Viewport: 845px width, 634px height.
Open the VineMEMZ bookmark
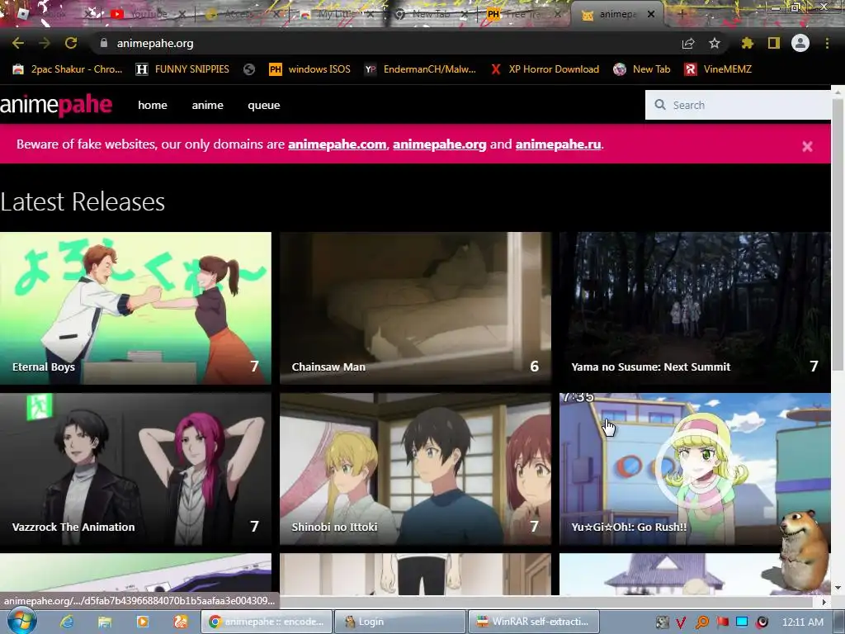(x=718, y=69)
